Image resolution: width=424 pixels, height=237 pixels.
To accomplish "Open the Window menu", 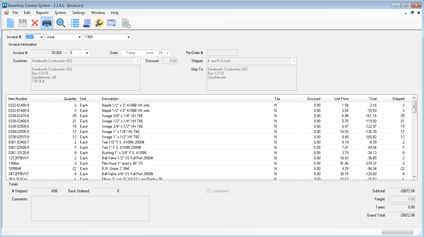I will [98, 13].
